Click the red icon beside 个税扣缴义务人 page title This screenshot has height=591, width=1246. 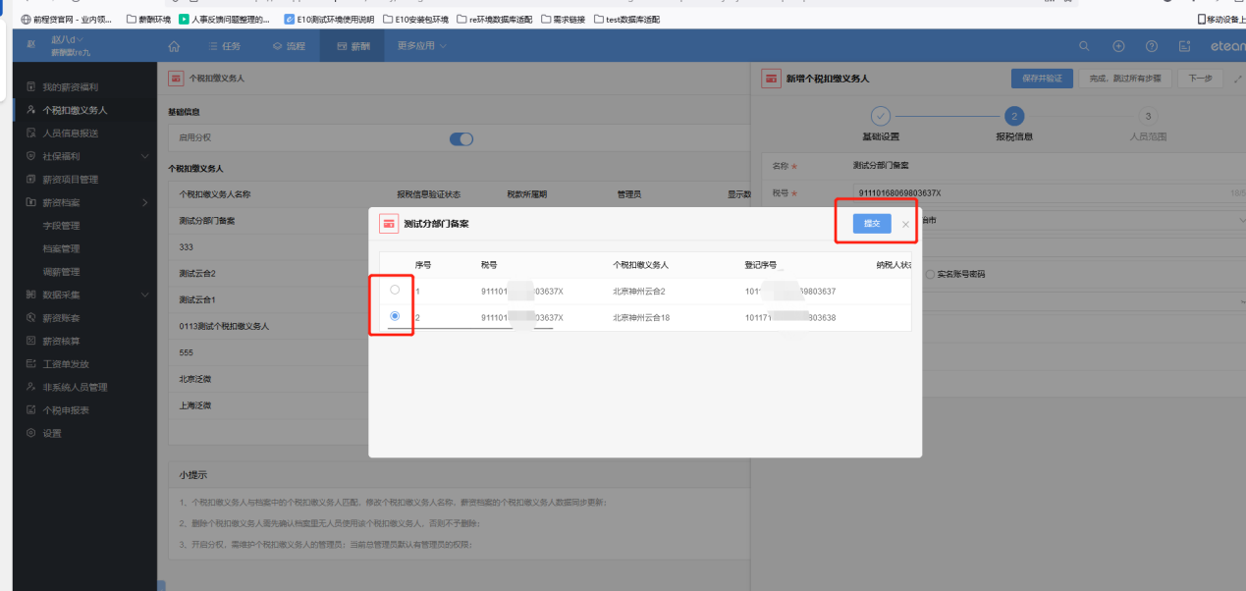click(176, 79)
